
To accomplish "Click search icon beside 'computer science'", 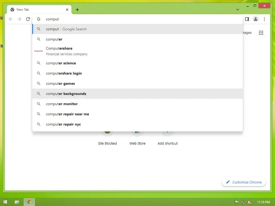I will [x=39, y=63].
